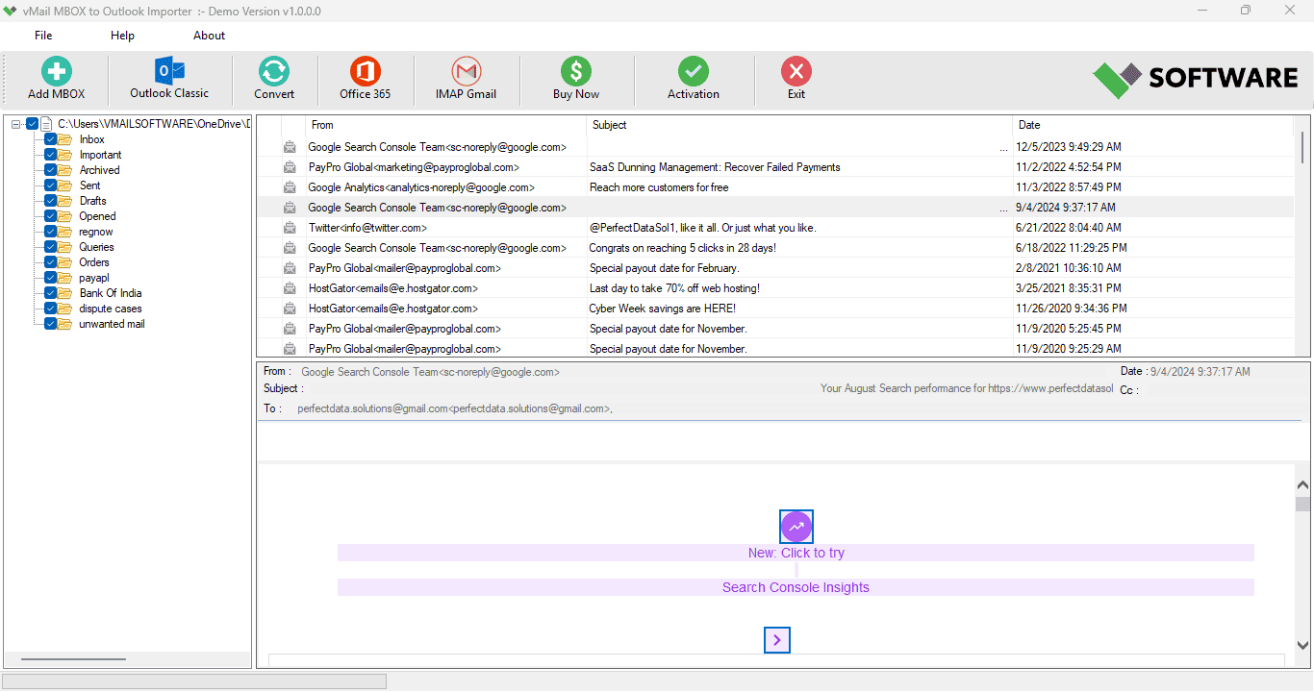Open the File menu
This screenshot has height=692, width=1314.
43,36
